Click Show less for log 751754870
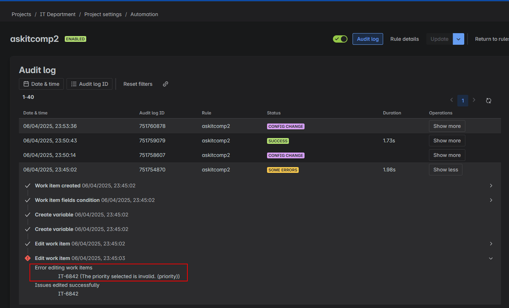 (x=445, y=170)
